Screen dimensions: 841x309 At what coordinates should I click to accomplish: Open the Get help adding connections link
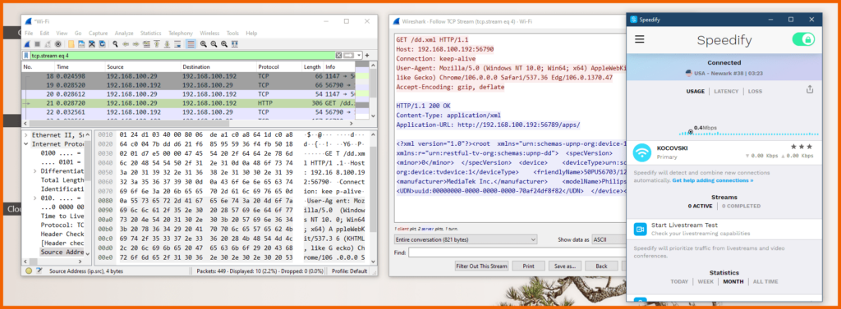pyautogui.click(x=713, y=181)
